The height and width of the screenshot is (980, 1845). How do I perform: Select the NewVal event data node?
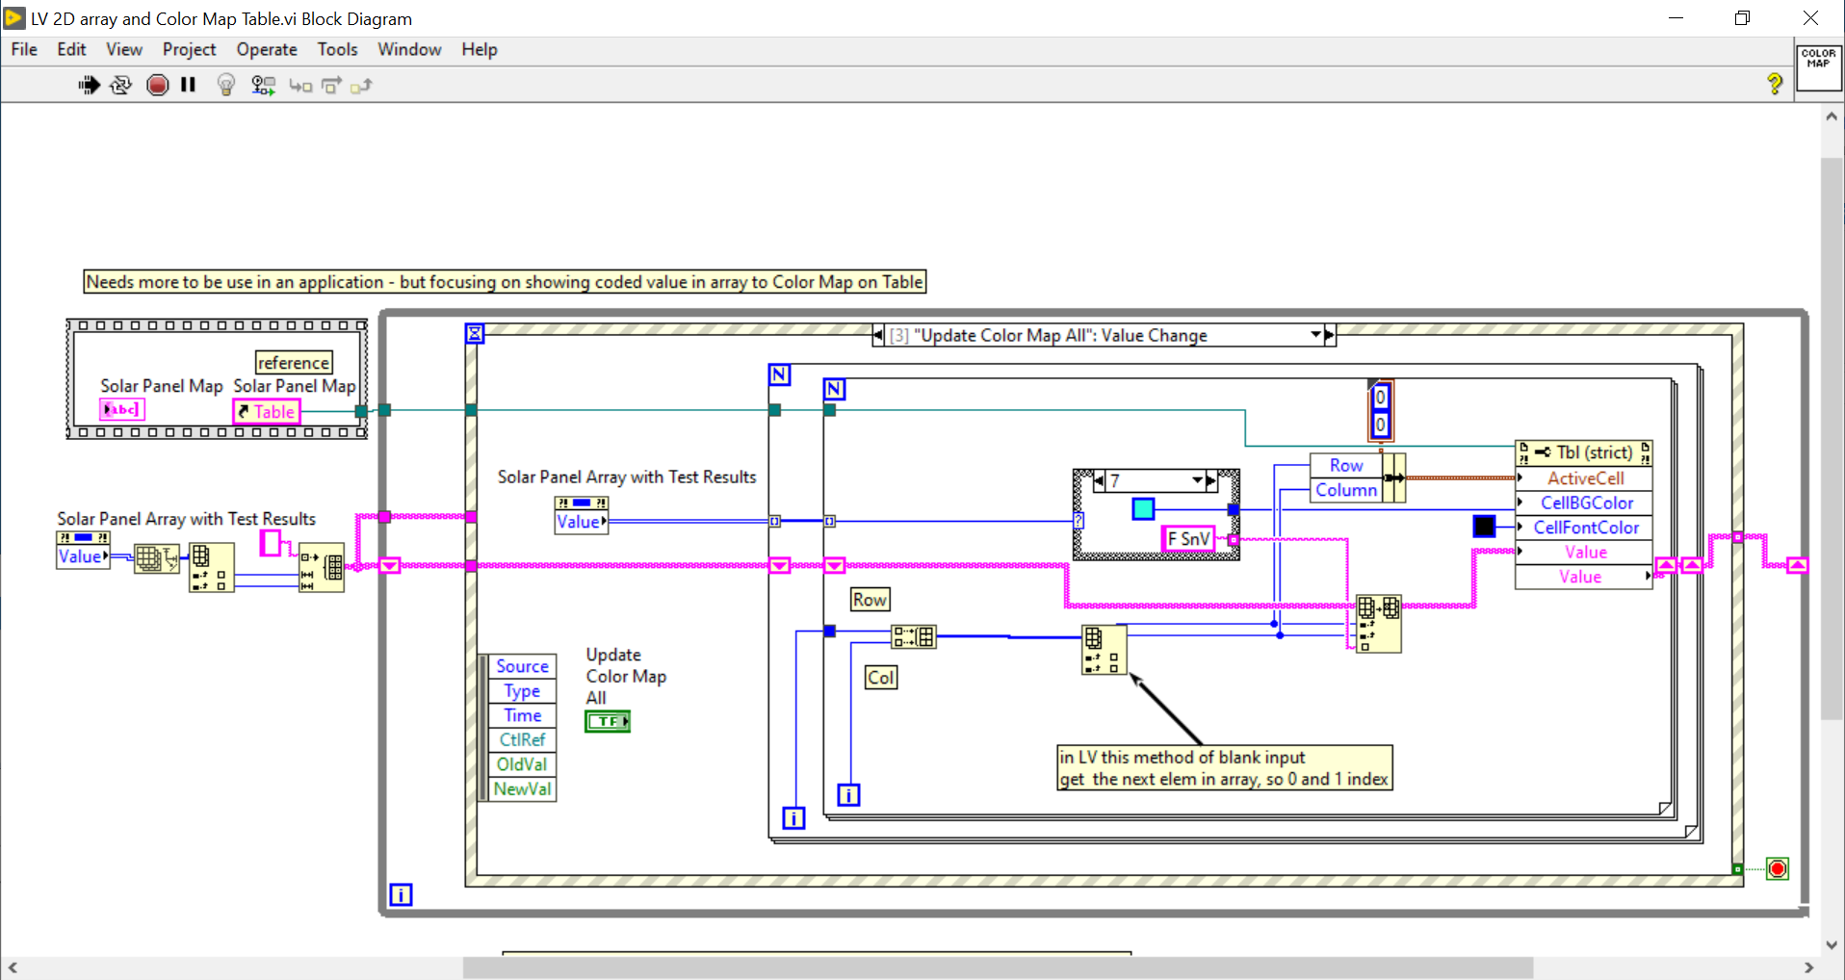coord(521,789)
